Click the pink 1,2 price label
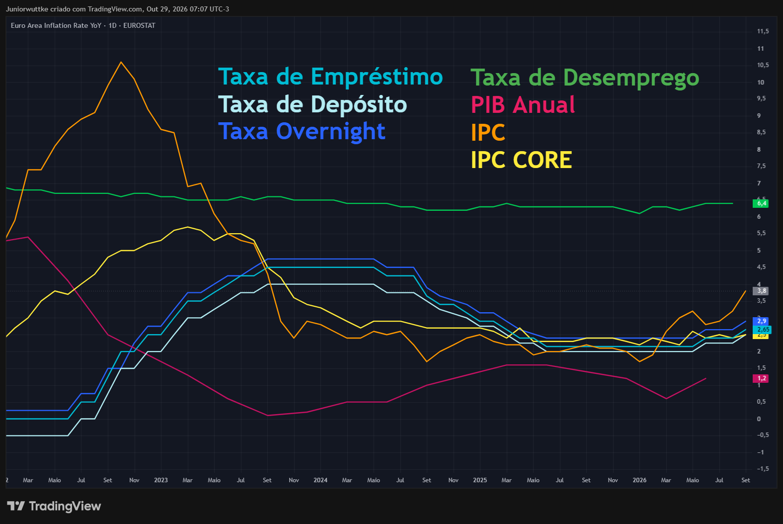This screenshot has height=524, width=783. (761, 378)
